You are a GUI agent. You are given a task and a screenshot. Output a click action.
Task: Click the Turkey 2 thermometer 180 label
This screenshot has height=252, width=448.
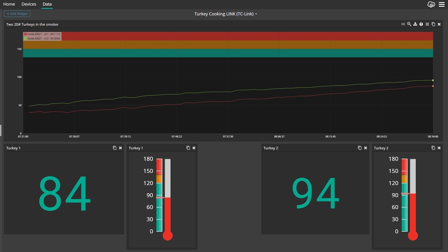[393, 159]
